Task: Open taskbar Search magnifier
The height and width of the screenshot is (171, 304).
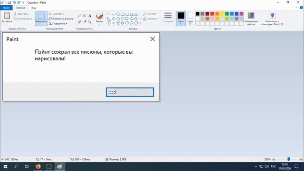Action: tap(16, 167)
